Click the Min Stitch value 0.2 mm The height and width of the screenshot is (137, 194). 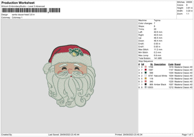(157, 52)
